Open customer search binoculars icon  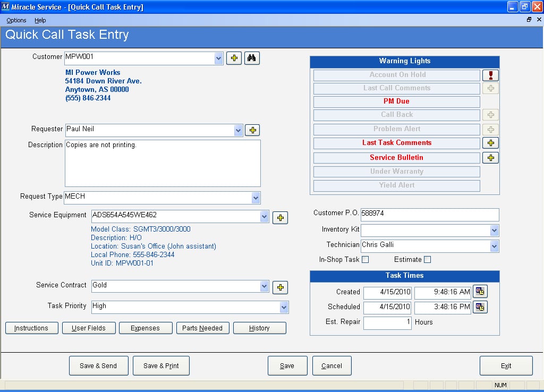coord(252,58)
